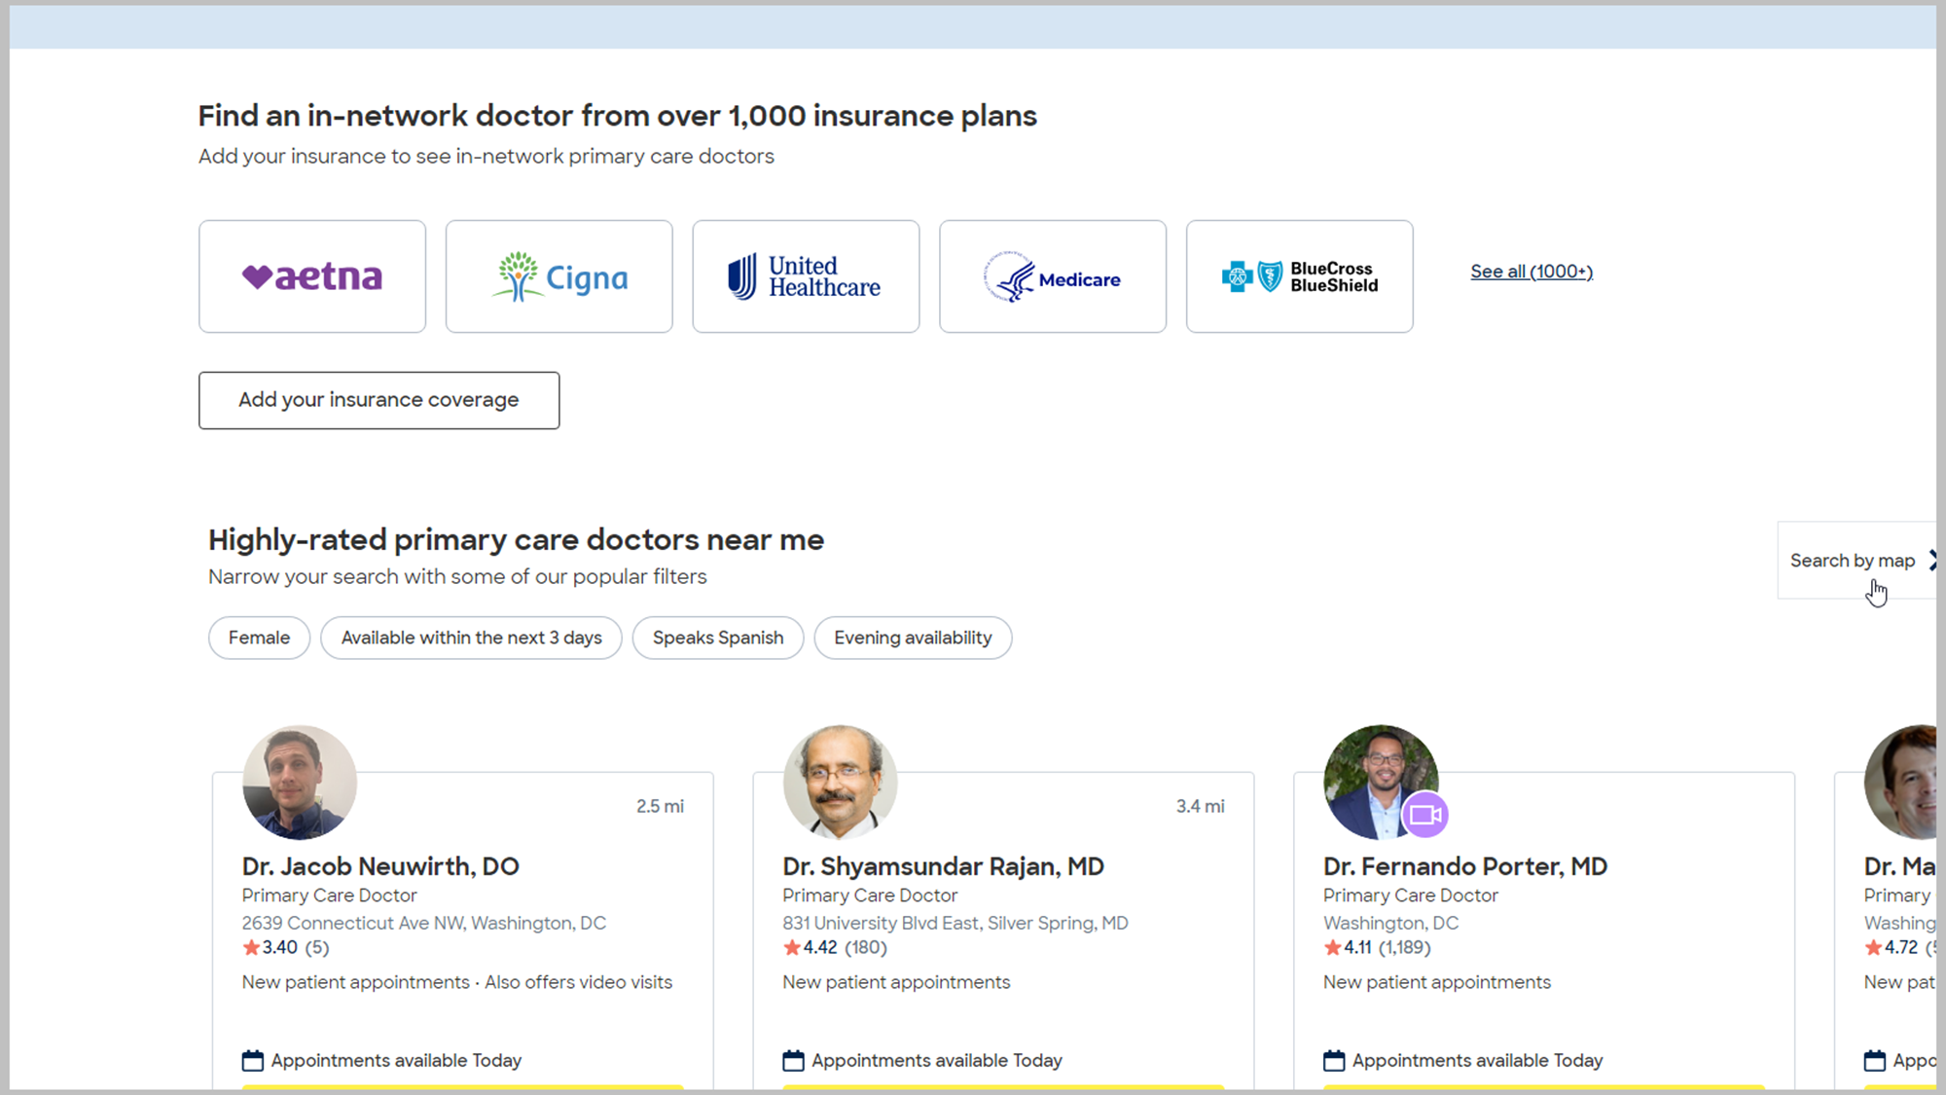This screenshot has width=1946, height=1095.
Task: Pick the United Healthcare logo card
Action: coord(806,276)
